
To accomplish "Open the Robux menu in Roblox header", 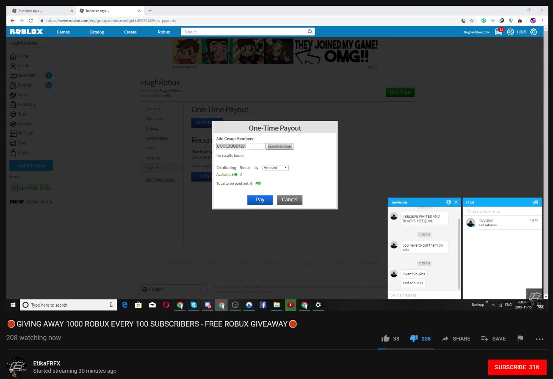I will (x=163, y=32).
